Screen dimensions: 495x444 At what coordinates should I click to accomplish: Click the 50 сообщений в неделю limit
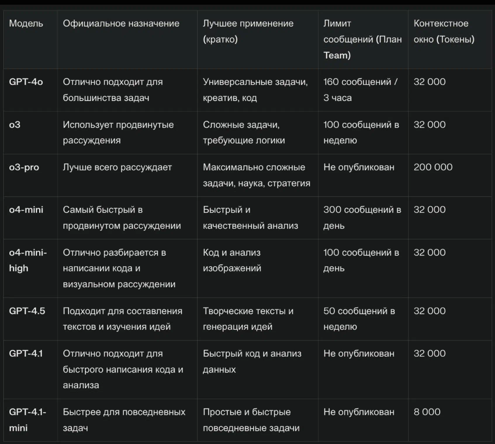[x=359, y=319]
